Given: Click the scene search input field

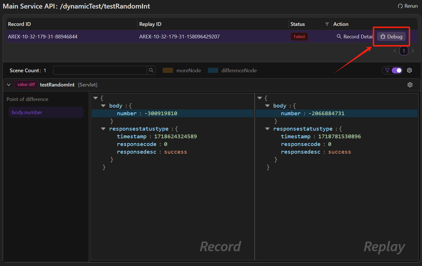Looking at the screenshot, I should pos(100,70).
